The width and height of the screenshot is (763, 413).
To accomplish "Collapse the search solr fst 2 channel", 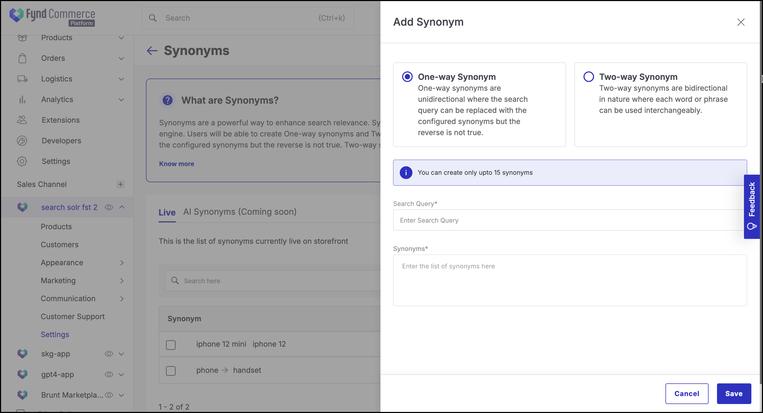I will pyautogui.click(x=122, y=207).
